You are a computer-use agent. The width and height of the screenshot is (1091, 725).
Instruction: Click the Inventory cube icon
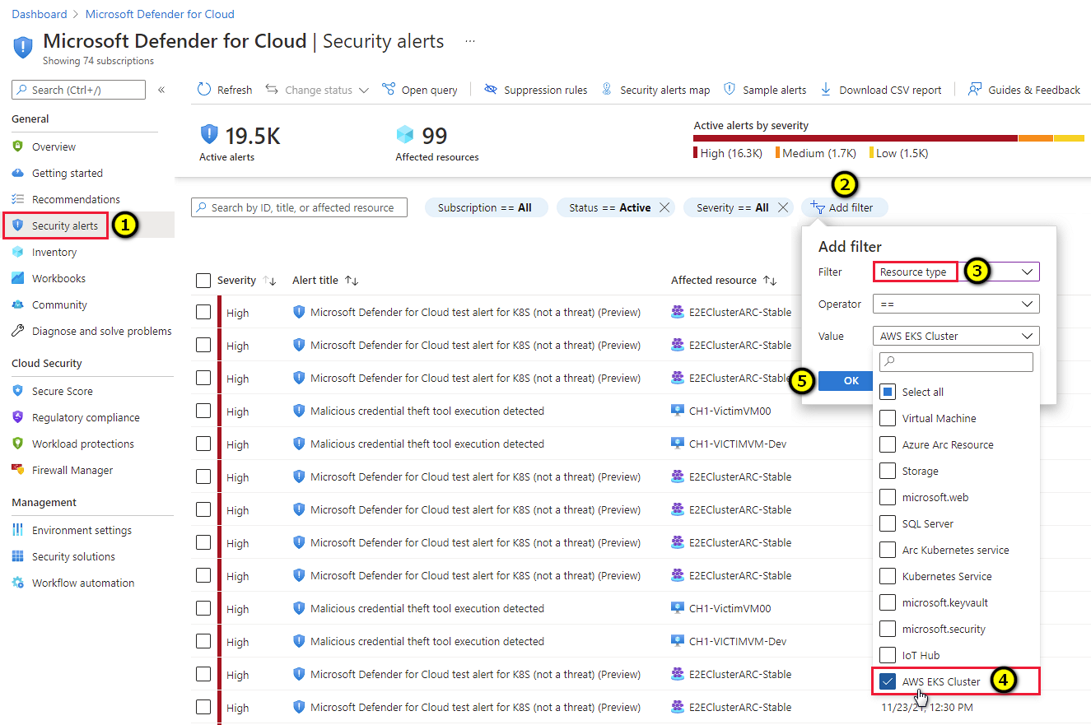pyautogui.click(x=18, y=252)
